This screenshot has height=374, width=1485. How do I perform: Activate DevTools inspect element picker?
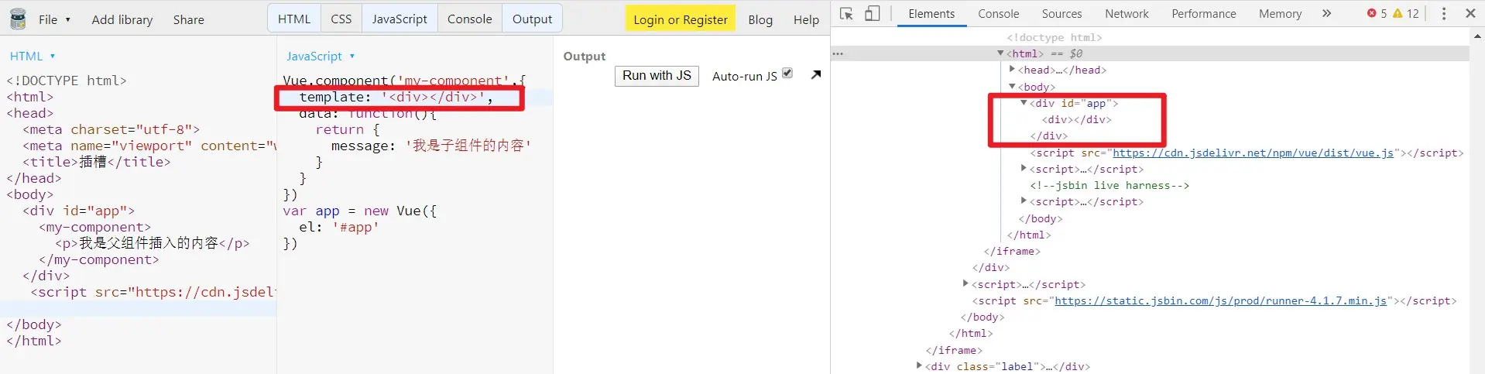[846, 13]
